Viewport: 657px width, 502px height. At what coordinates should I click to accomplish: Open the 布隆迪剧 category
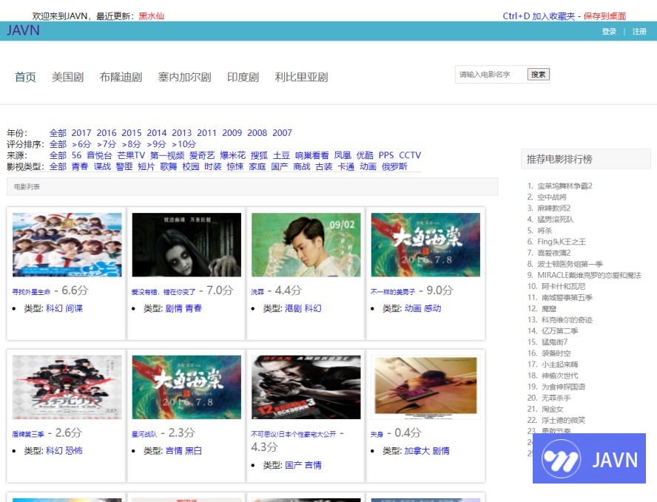click(x=121, y=77)
